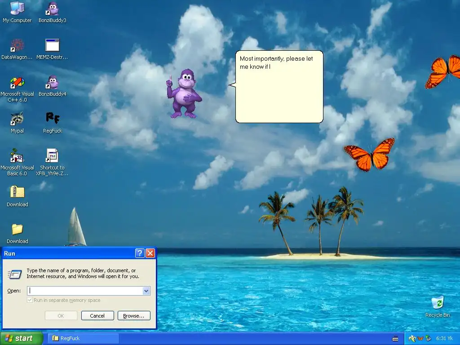Viewport: 460px width, 345px height.
Task: Click the banana icon in system tray
Action: pyautogui.click(x=412, y=338)
